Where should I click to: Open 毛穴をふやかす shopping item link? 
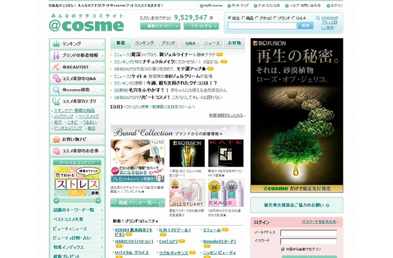(x=171, y=90)
